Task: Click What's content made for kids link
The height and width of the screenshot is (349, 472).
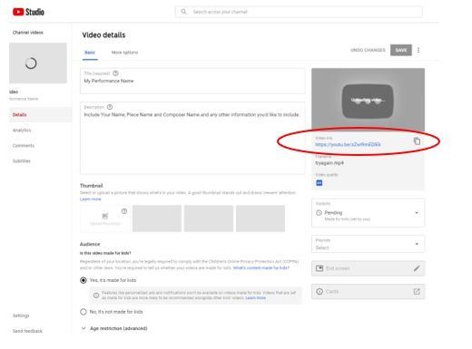Action: (x=261, y=267)
